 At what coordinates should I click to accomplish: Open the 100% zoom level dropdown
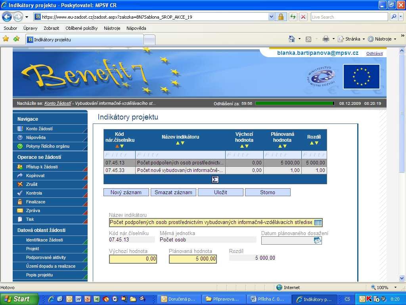395,288
